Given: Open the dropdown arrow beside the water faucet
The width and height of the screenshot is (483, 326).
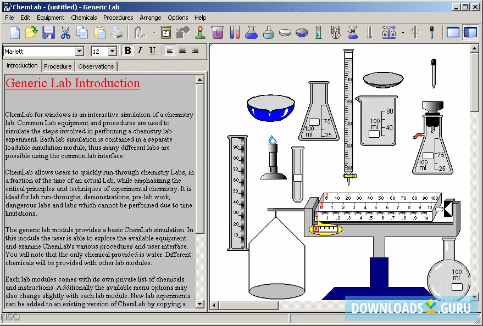Looking at the screenshot, I should tap(154, 32).
